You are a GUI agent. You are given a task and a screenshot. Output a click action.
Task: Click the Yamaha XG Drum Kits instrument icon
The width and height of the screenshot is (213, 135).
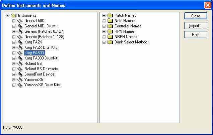tap(20, 85)
